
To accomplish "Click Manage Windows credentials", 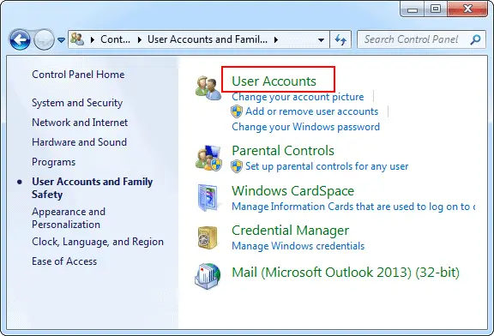I will coord(298,246).
